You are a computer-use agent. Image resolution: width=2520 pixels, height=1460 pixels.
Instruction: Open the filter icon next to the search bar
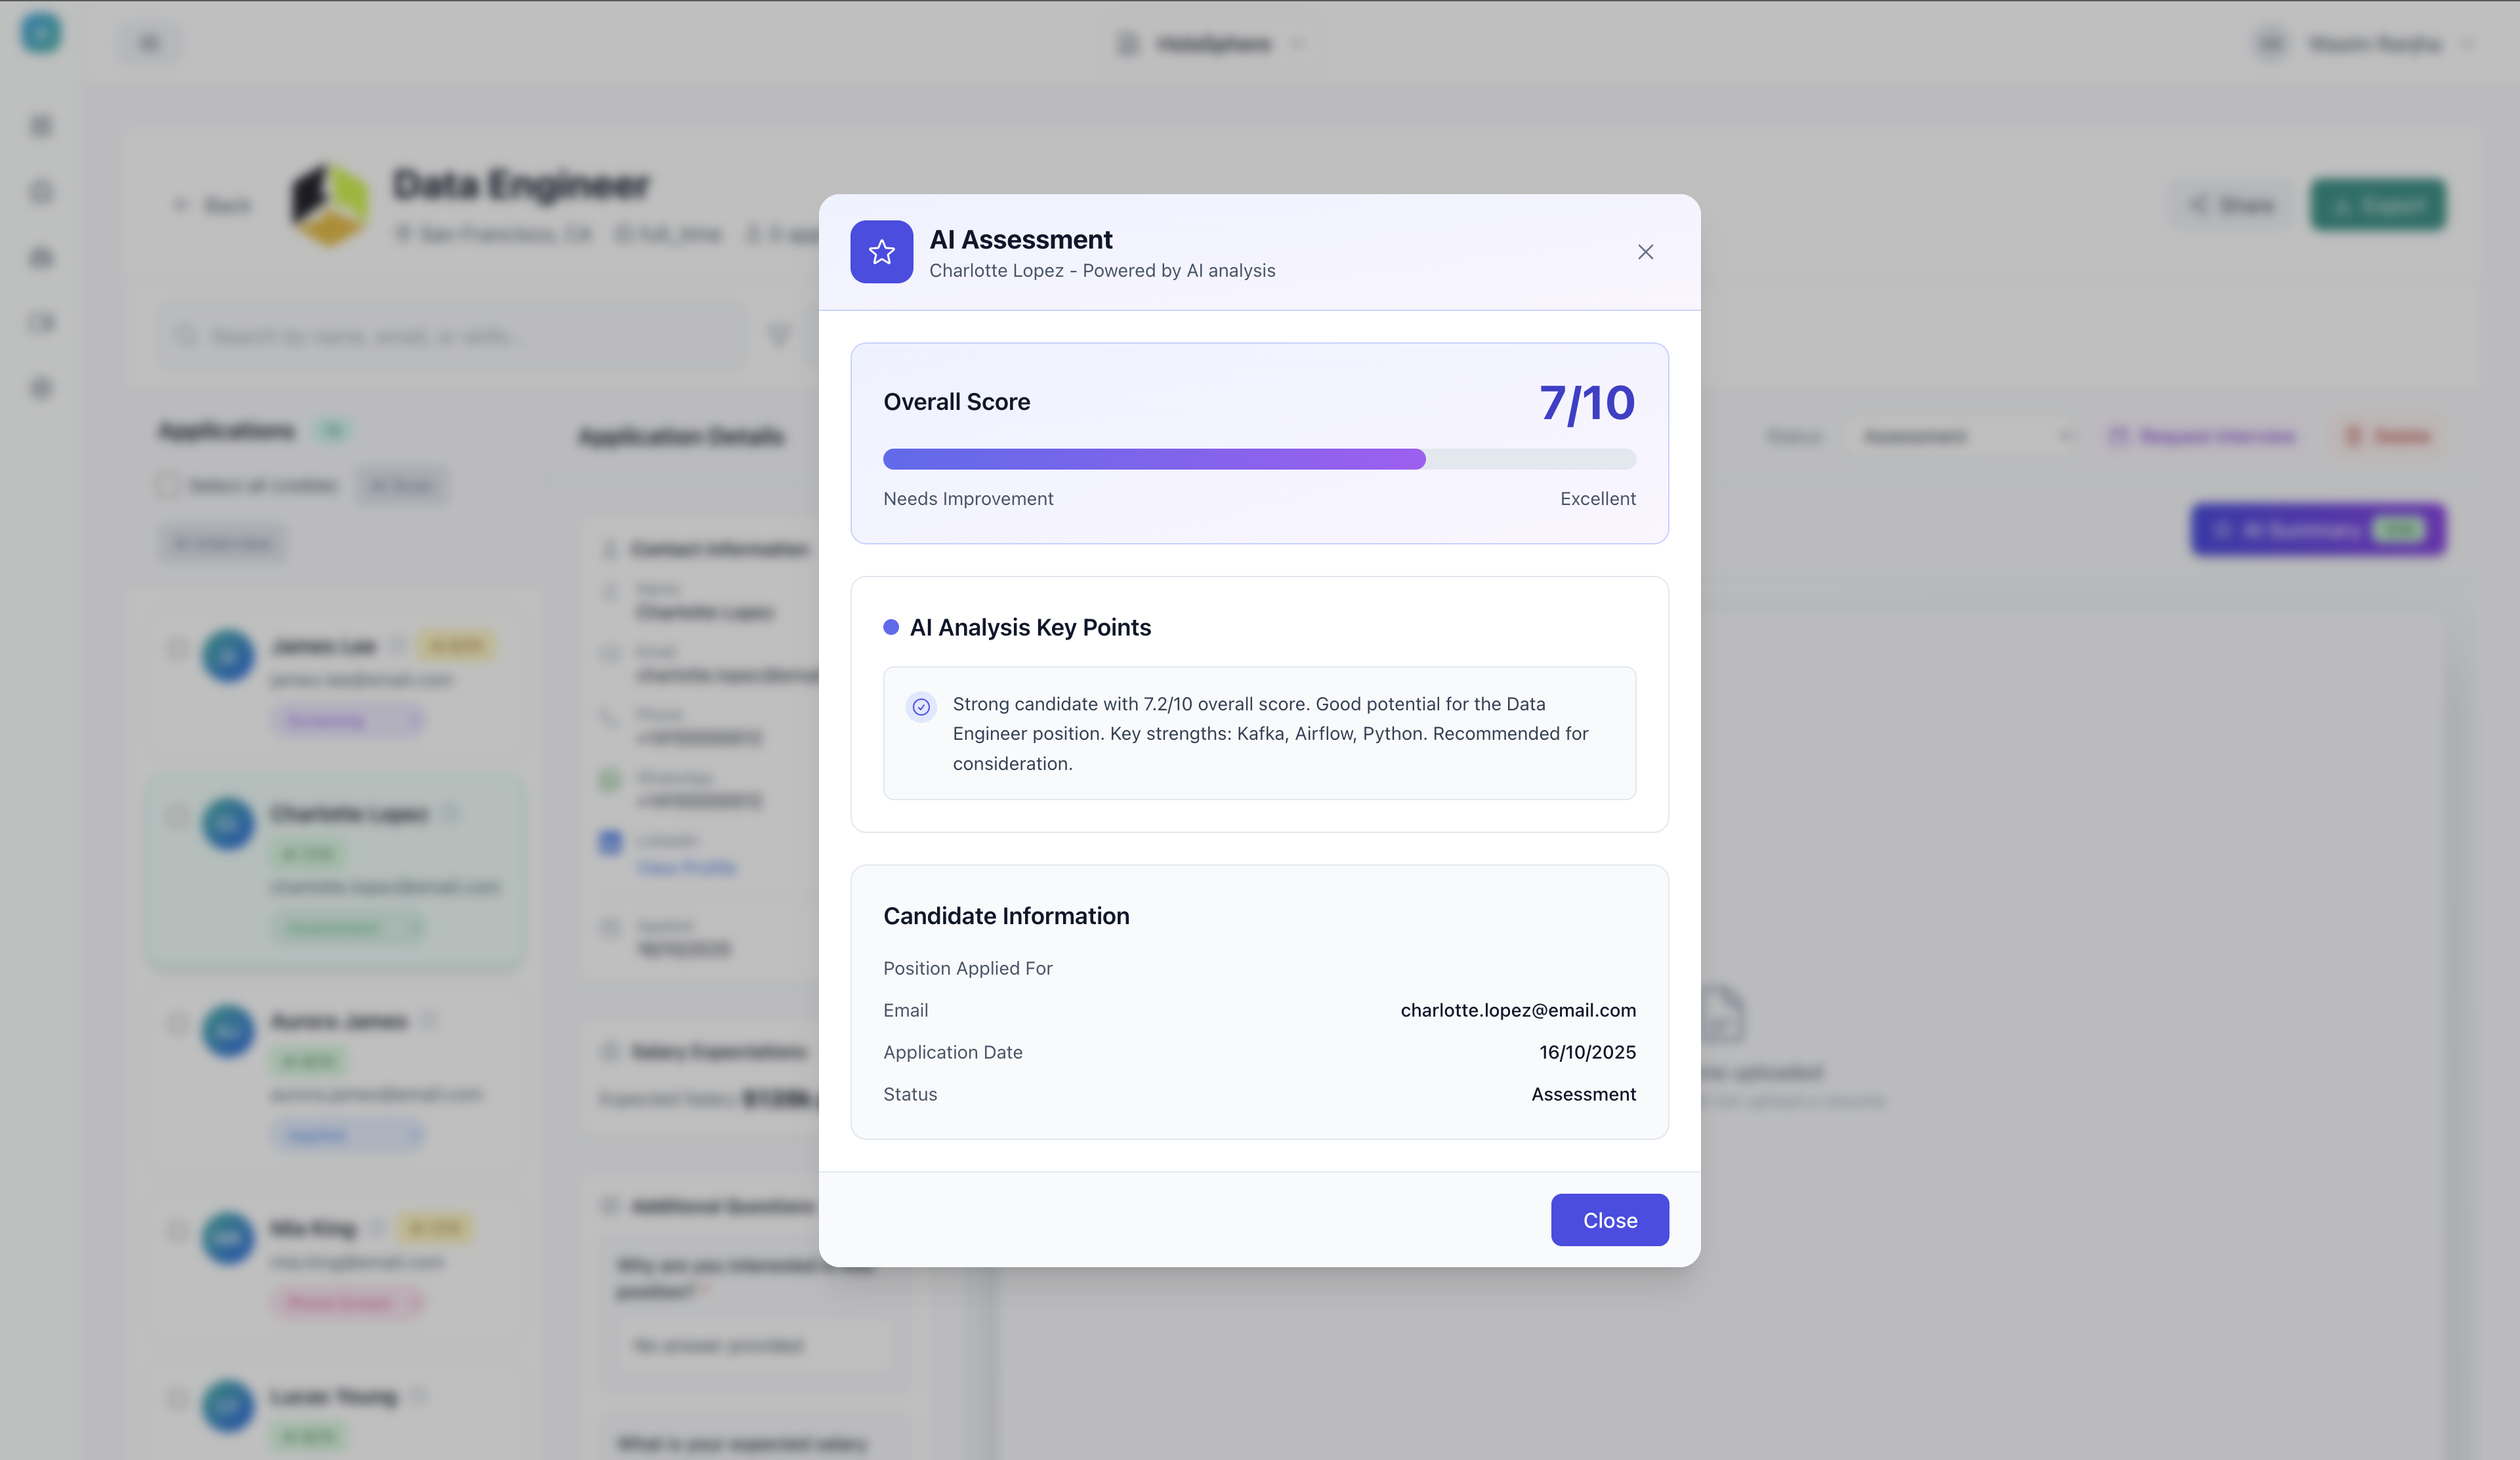(x=779, y=336)
